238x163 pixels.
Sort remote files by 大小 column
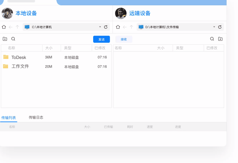point(161,48)
